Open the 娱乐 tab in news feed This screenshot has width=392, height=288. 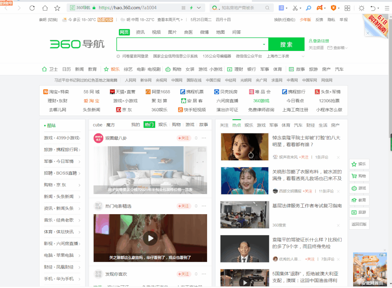click(x=249, y=125)
